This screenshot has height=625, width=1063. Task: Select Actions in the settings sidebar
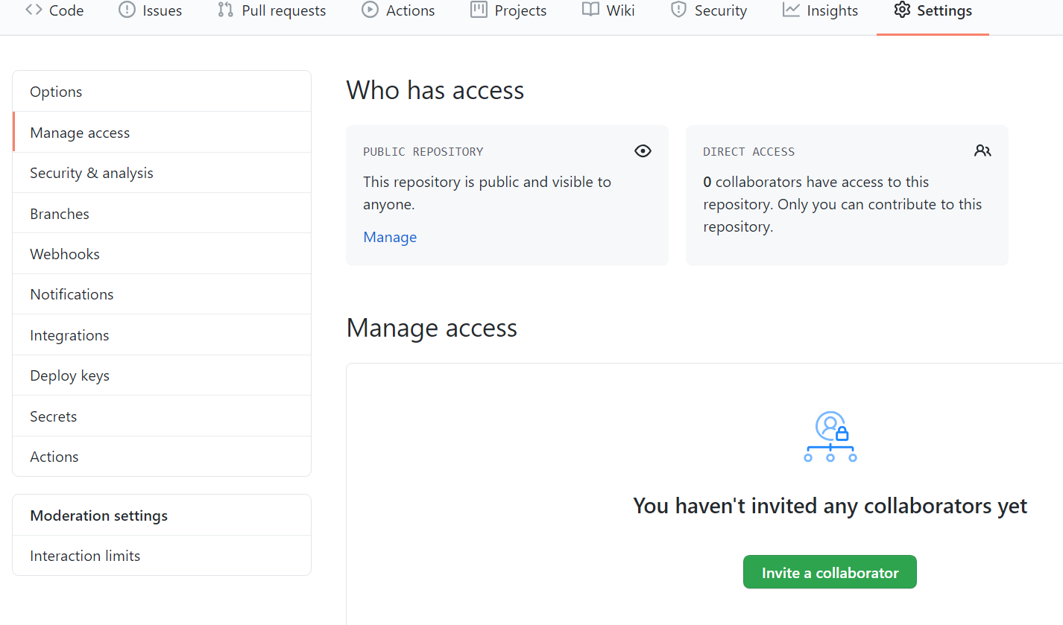click(162, 457)
